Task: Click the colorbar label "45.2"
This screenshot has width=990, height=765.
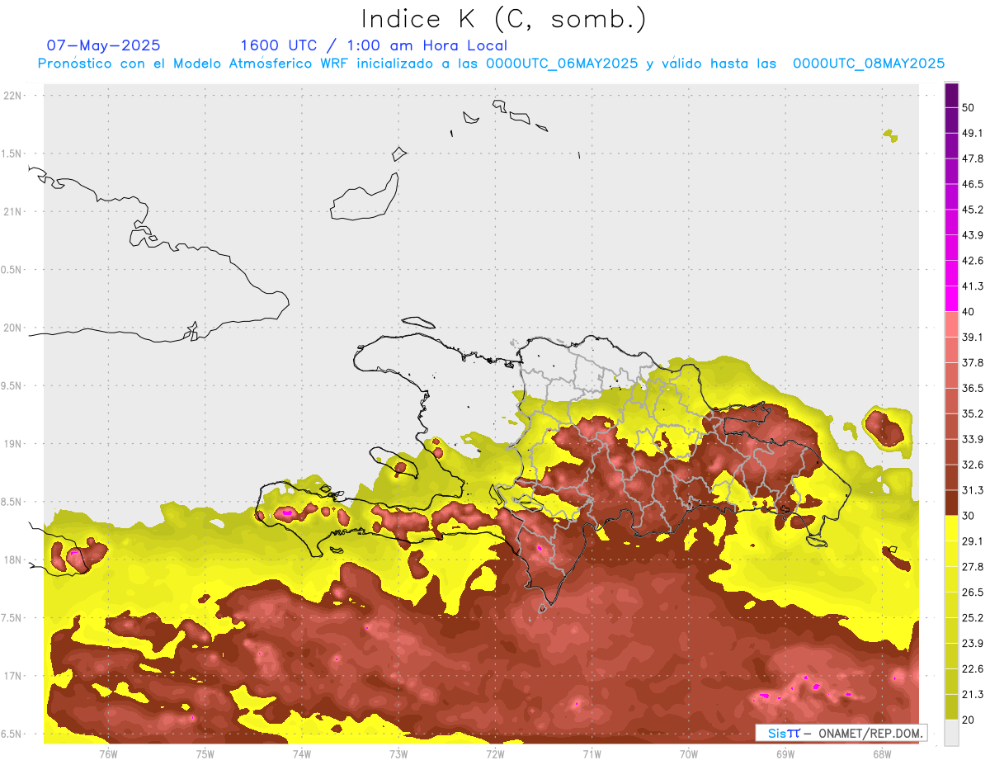Action: [x=973, y=210]
